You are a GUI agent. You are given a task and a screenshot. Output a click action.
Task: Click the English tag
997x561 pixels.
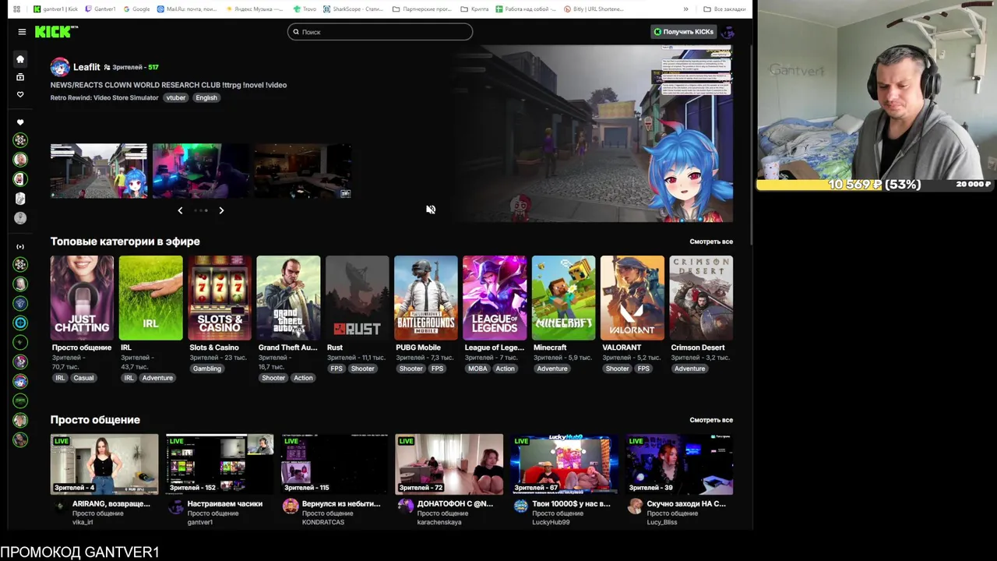pyautogui.click(x=206, y=97)
